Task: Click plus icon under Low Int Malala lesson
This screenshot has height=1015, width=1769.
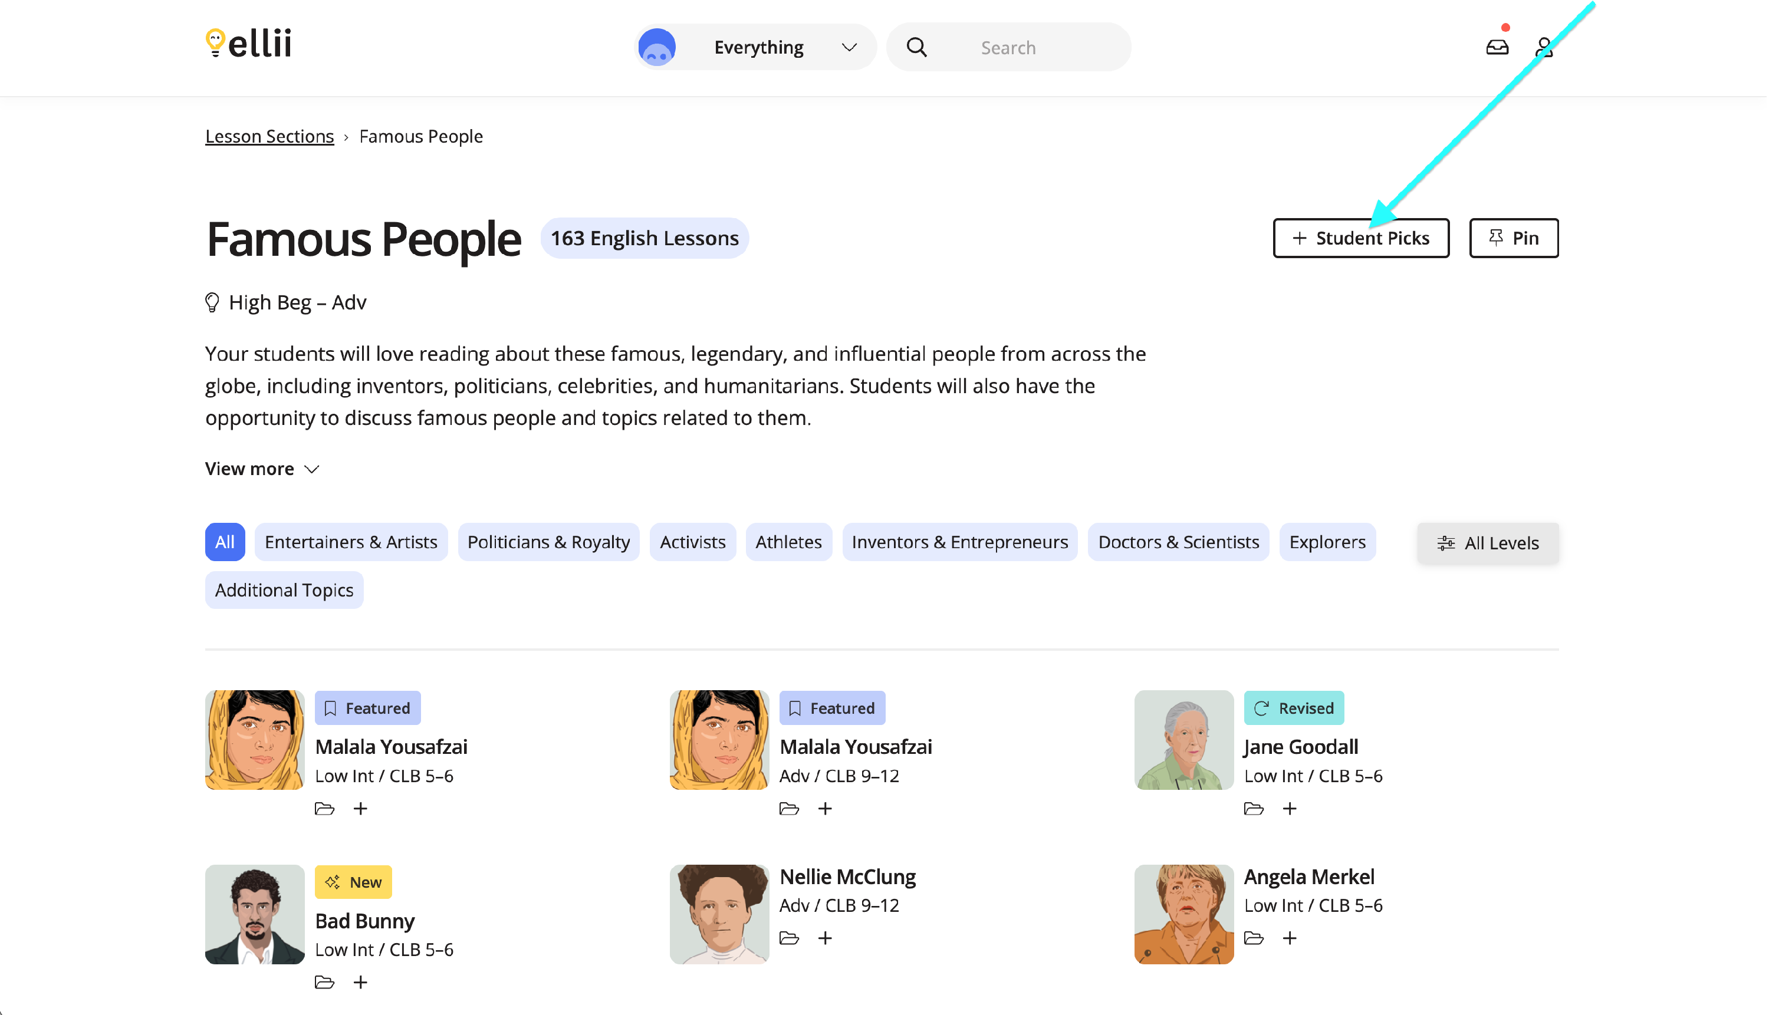Action: pos(360,809)
